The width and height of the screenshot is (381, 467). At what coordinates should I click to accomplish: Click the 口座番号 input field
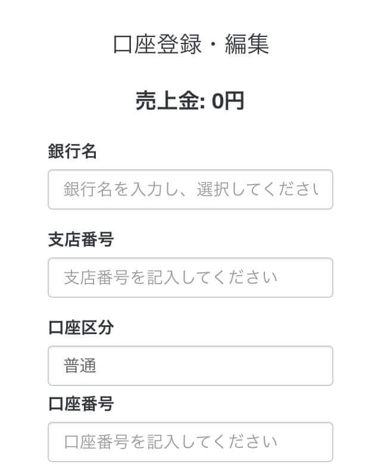(x=190, y=442)
